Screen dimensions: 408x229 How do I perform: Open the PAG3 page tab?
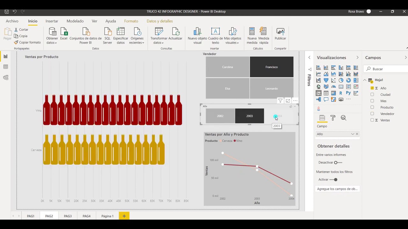68,216
